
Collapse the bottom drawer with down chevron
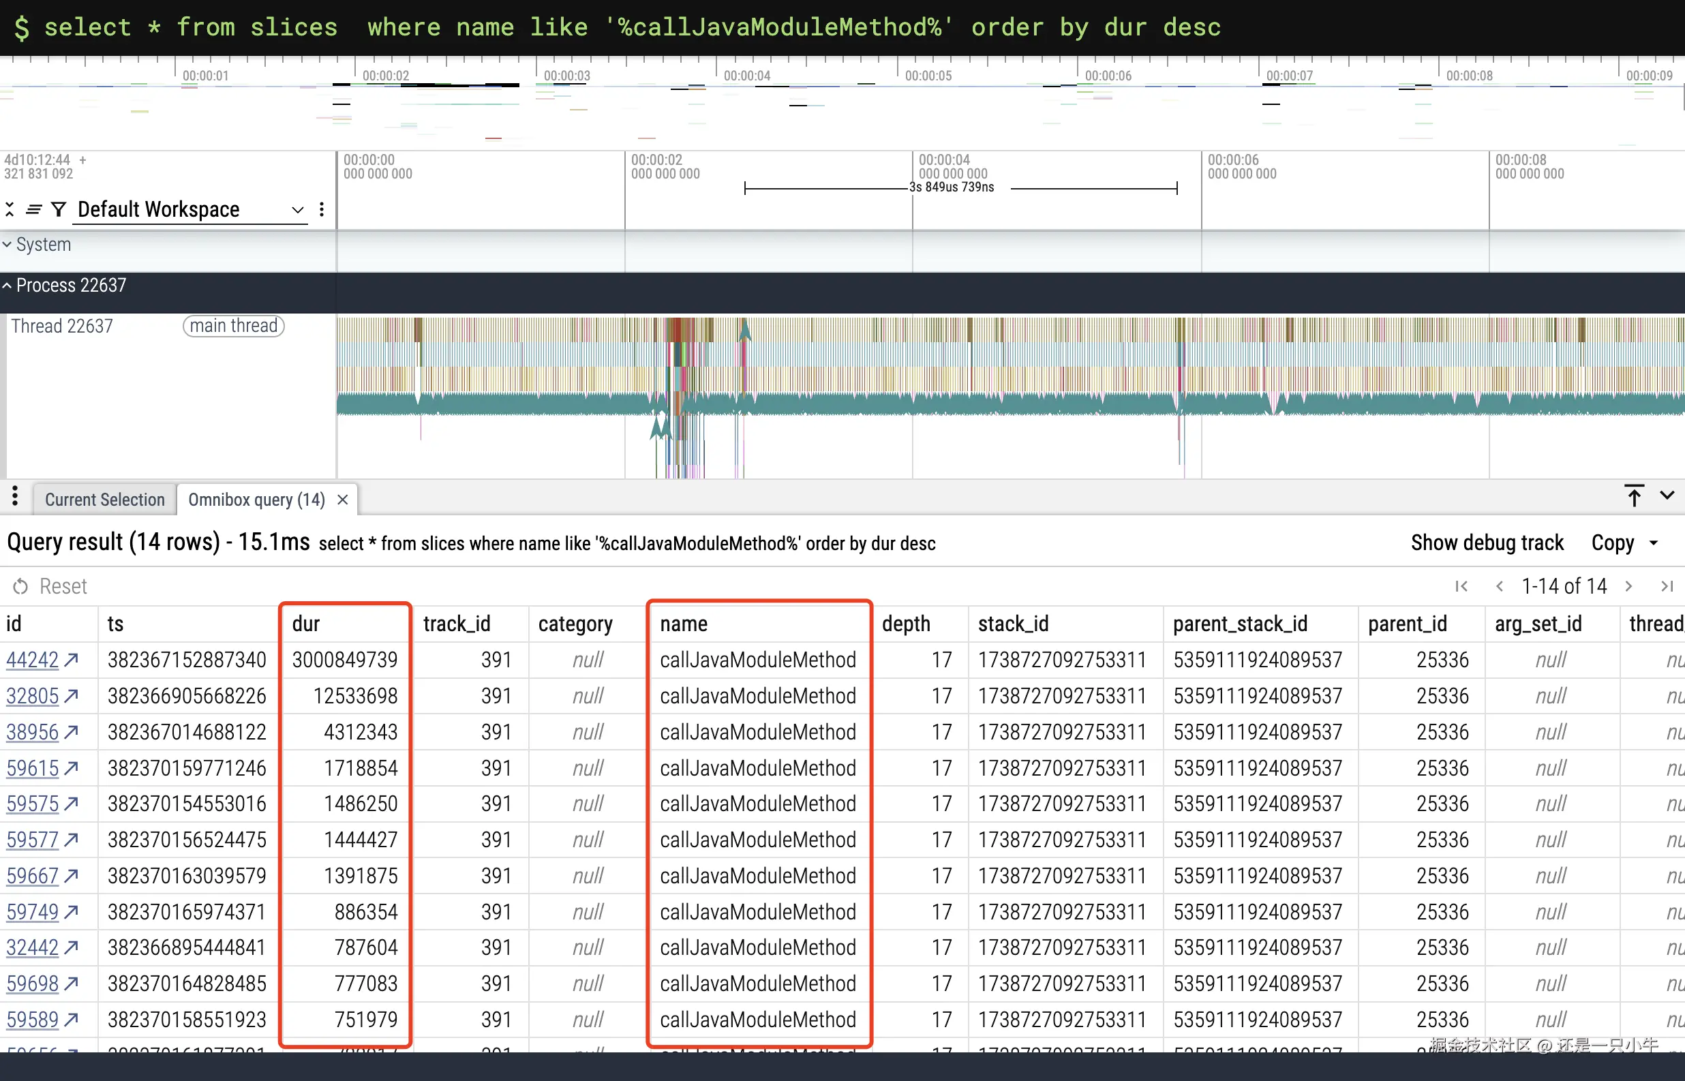(1667, 496)
